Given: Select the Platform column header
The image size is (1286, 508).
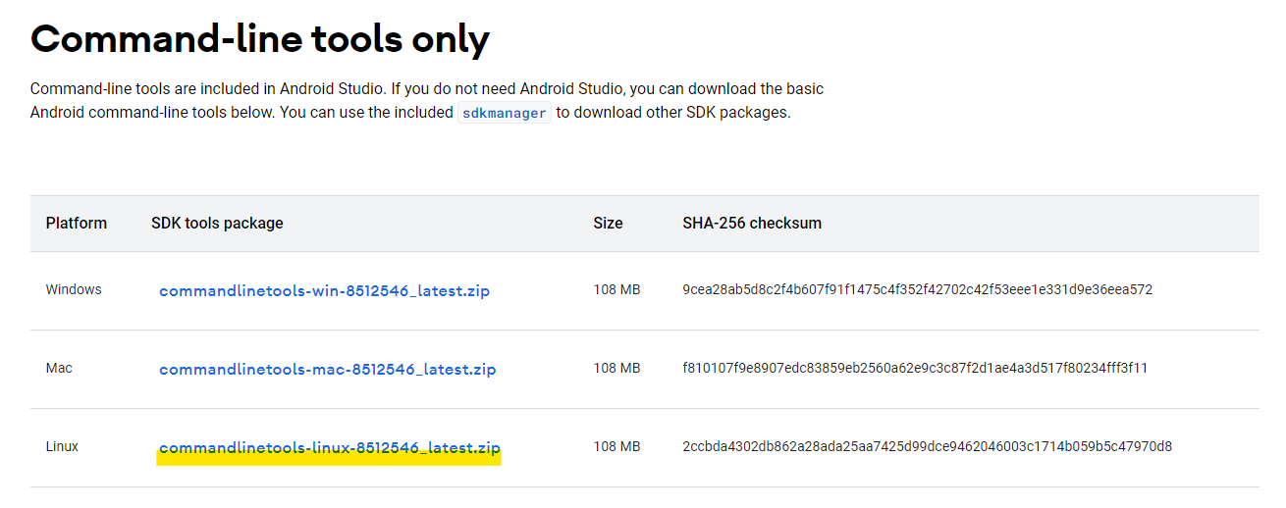Looking at the screenshot, I should coord(77,224).
